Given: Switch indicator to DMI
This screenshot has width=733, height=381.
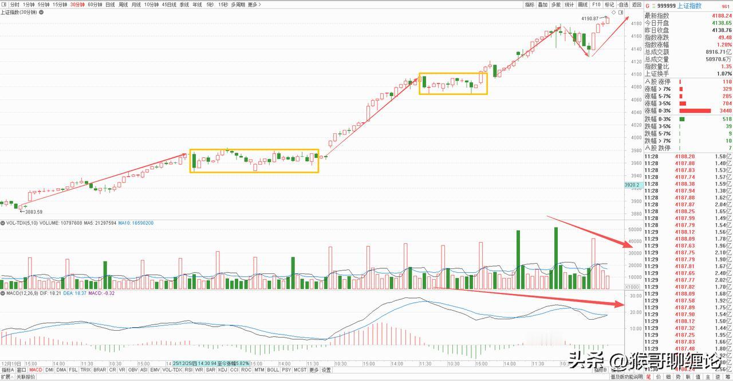Looking at the screenshot, I should click(x=50, y=370).
